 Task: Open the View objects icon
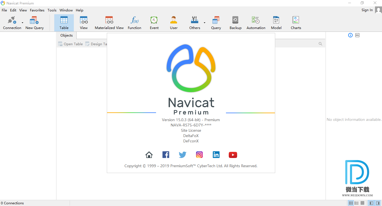coord(84,23)
